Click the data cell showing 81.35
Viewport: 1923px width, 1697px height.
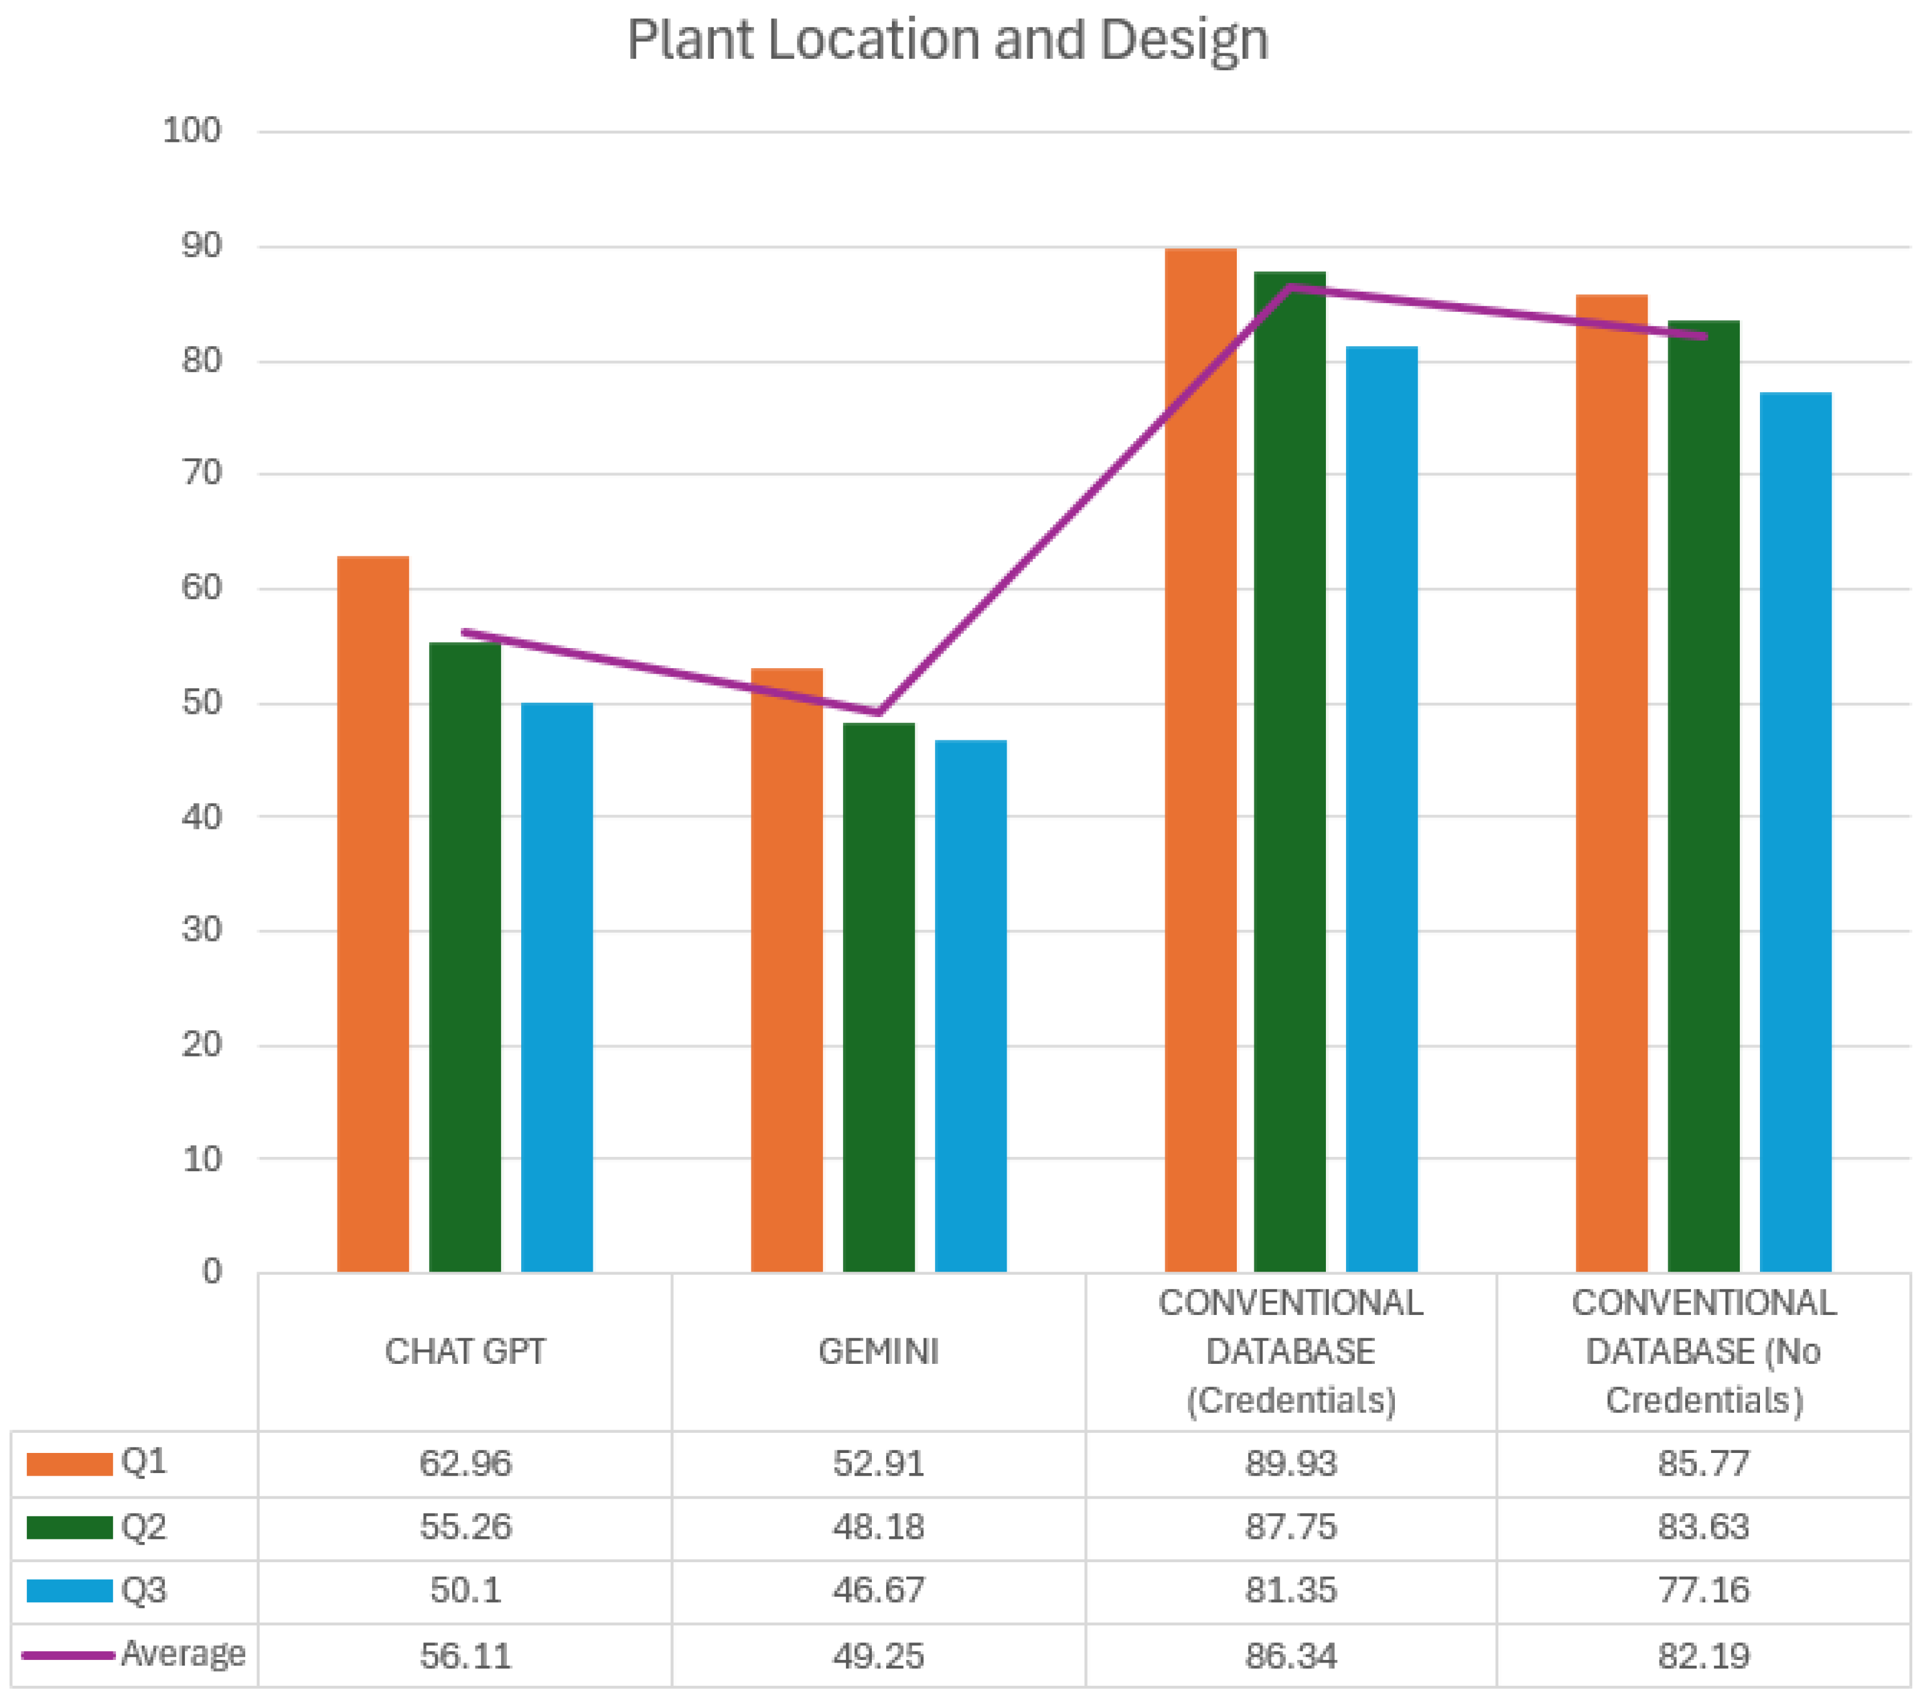point(1291,1590)
